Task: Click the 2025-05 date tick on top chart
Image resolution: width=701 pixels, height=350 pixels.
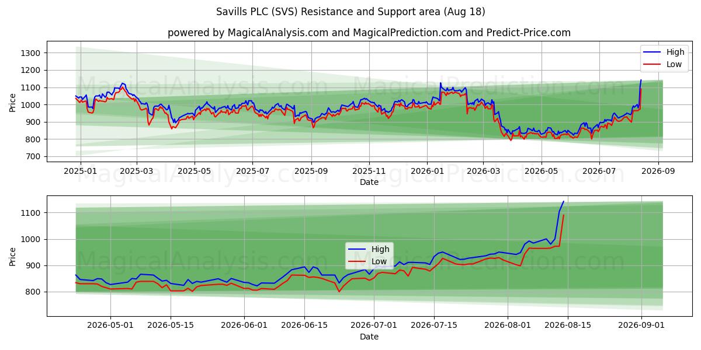Action: pos(194,172)
